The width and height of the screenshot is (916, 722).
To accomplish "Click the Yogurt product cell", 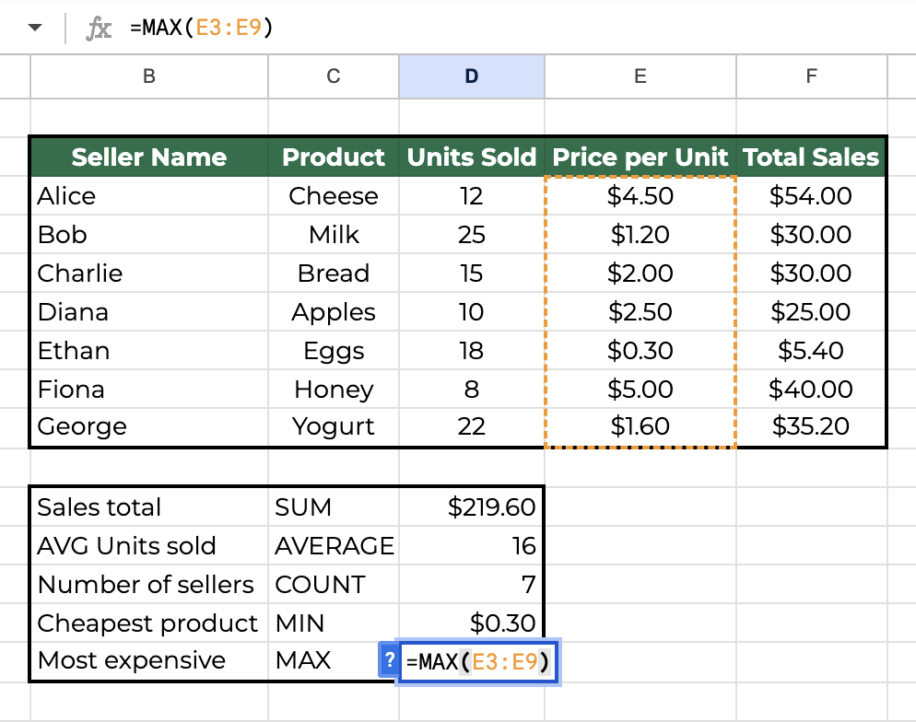I will coord(334,427).
